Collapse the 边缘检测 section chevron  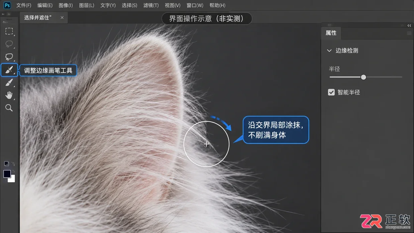[329, 51]
